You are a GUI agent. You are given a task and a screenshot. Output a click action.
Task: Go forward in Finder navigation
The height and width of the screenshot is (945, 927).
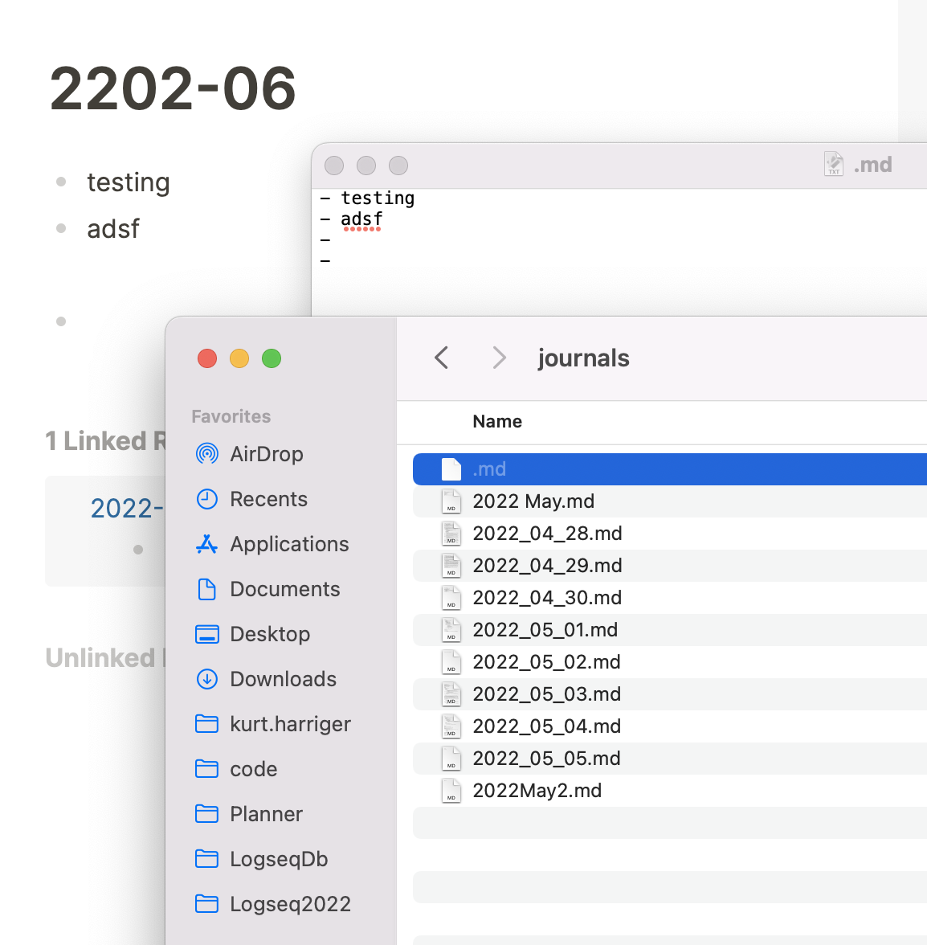(x=499, y=358)
